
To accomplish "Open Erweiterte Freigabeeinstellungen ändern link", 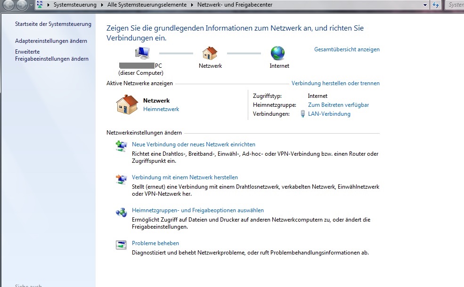I will 51,55.
